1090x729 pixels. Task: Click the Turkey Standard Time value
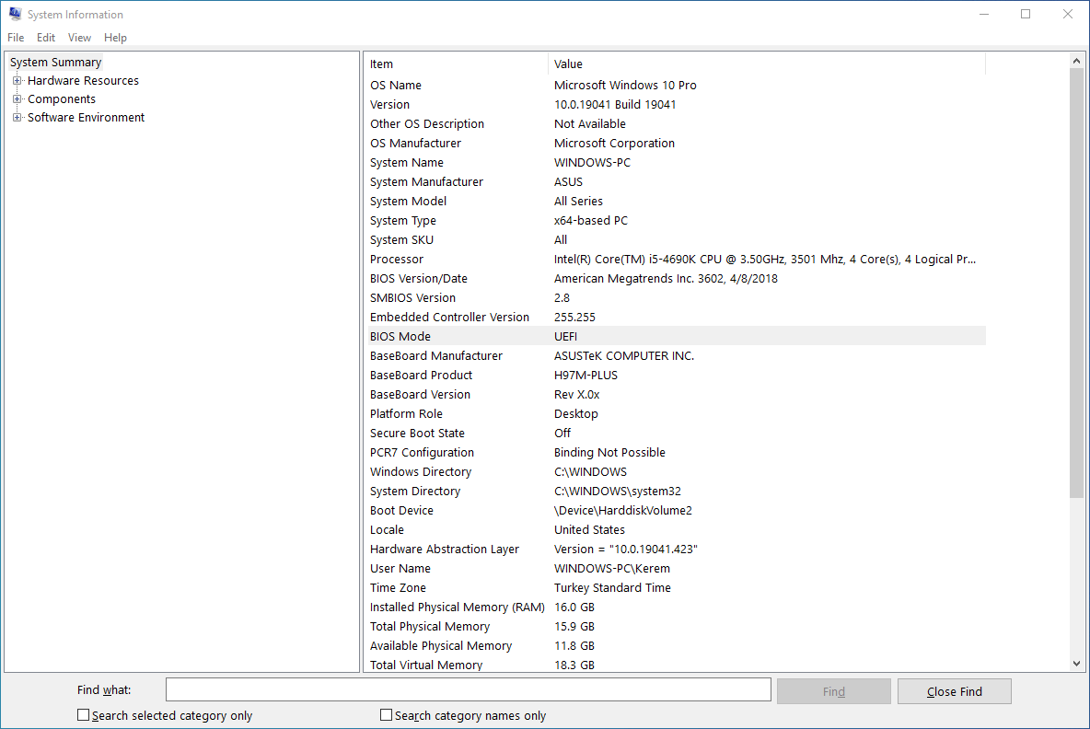(612, 588)
